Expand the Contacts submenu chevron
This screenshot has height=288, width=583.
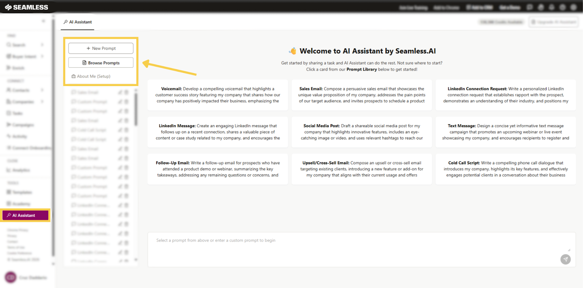click(42, 90)
